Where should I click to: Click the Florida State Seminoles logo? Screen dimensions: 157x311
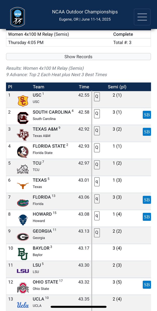coord(23,152)
